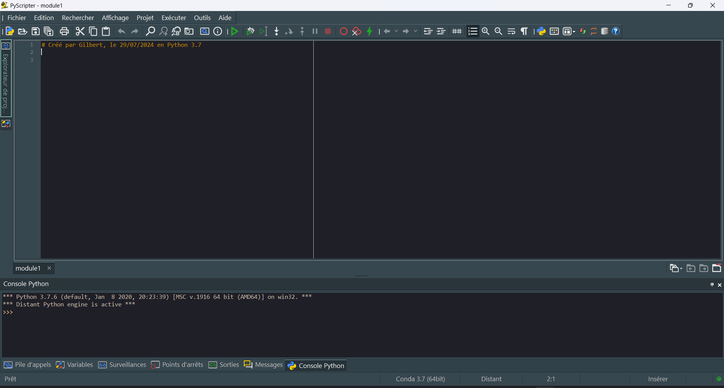Paste from the clipboard
The image size is (724, 388).
click(106, 31)
